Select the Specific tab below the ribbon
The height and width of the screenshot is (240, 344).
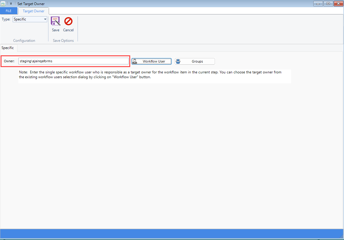(8, 48)
